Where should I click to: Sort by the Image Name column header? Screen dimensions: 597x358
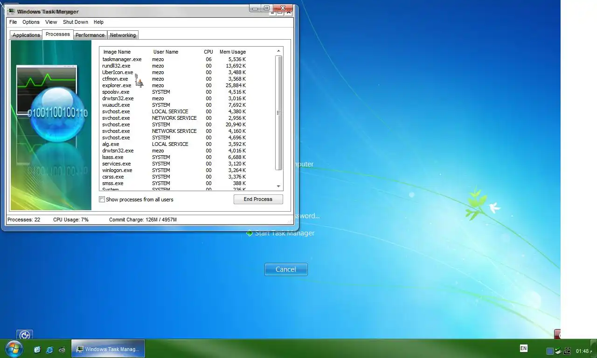pos(117,52)
